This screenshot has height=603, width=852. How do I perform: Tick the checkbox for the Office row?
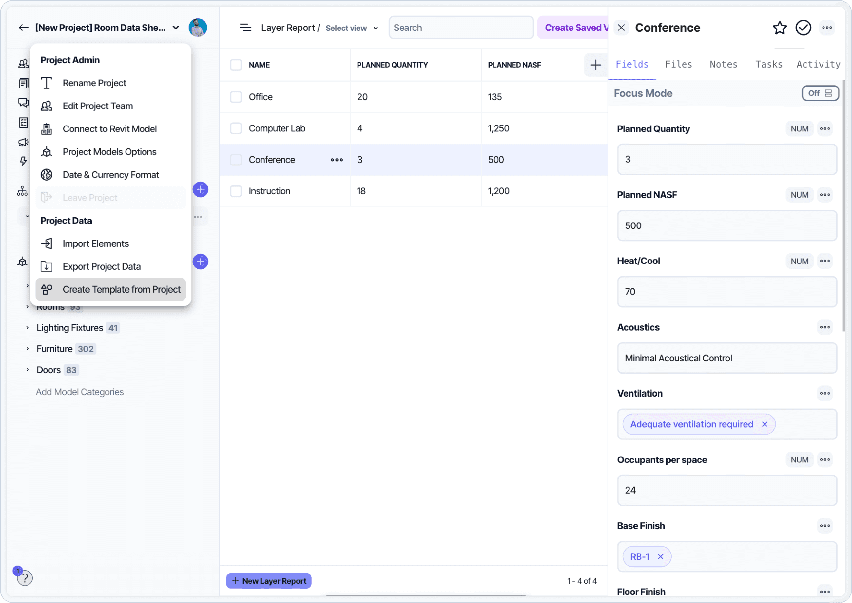coord(236,97)
